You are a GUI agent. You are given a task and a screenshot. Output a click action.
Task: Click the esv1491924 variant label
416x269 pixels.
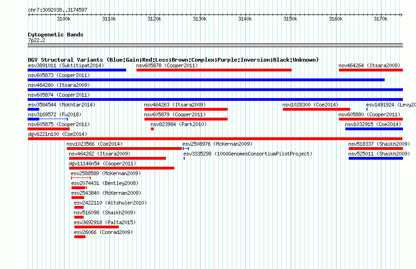[x=391, y=105]
